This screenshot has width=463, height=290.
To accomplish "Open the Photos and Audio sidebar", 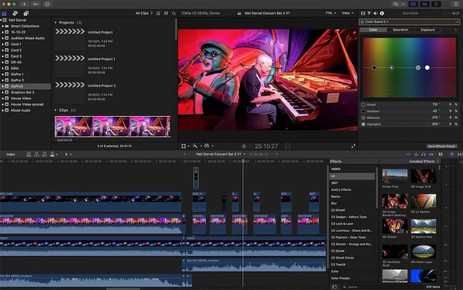I will pyautogui.click(x=15, y=13).
